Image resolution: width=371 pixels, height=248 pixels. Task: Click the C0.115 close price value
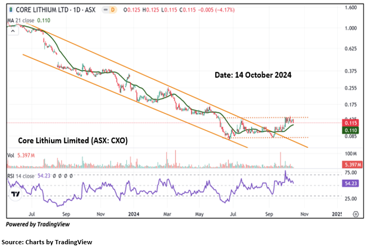pos(187,10)
